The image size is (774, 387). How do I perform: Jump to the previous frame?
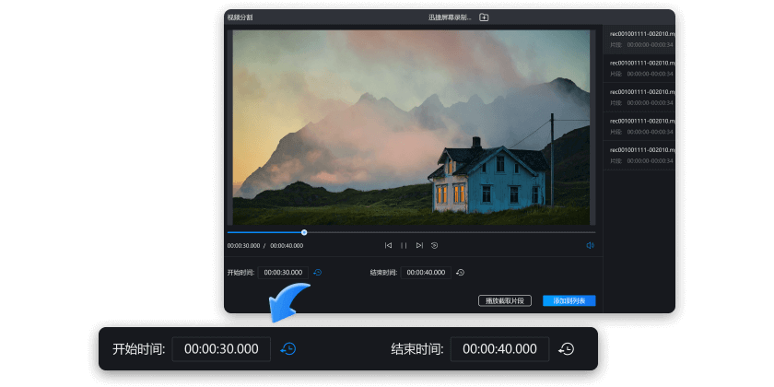(388, 245)
